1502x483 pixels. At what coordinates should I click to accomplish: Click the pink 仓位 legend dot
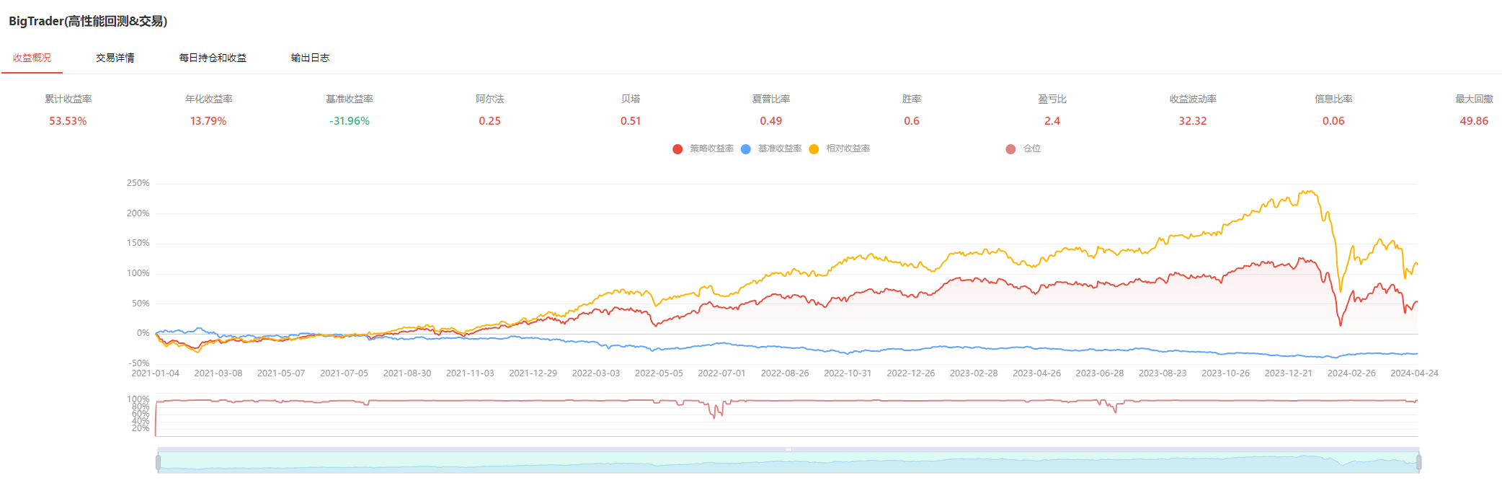pyautogui.click(x=1010, y=149)
